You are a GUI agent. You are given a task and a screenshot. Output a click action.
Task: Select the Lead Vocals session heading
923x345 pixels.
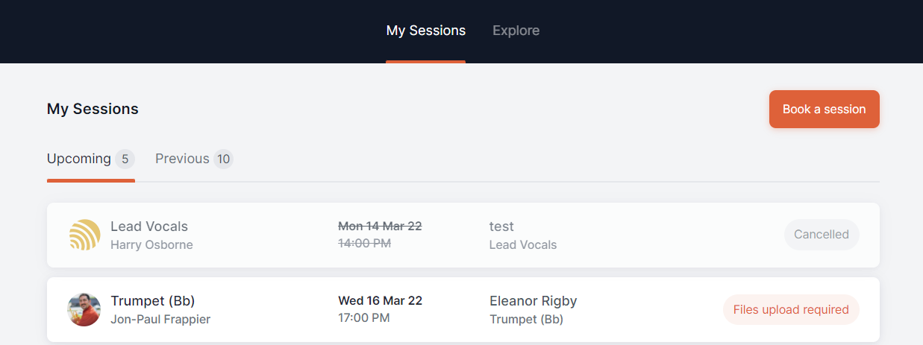click(149, 227)
